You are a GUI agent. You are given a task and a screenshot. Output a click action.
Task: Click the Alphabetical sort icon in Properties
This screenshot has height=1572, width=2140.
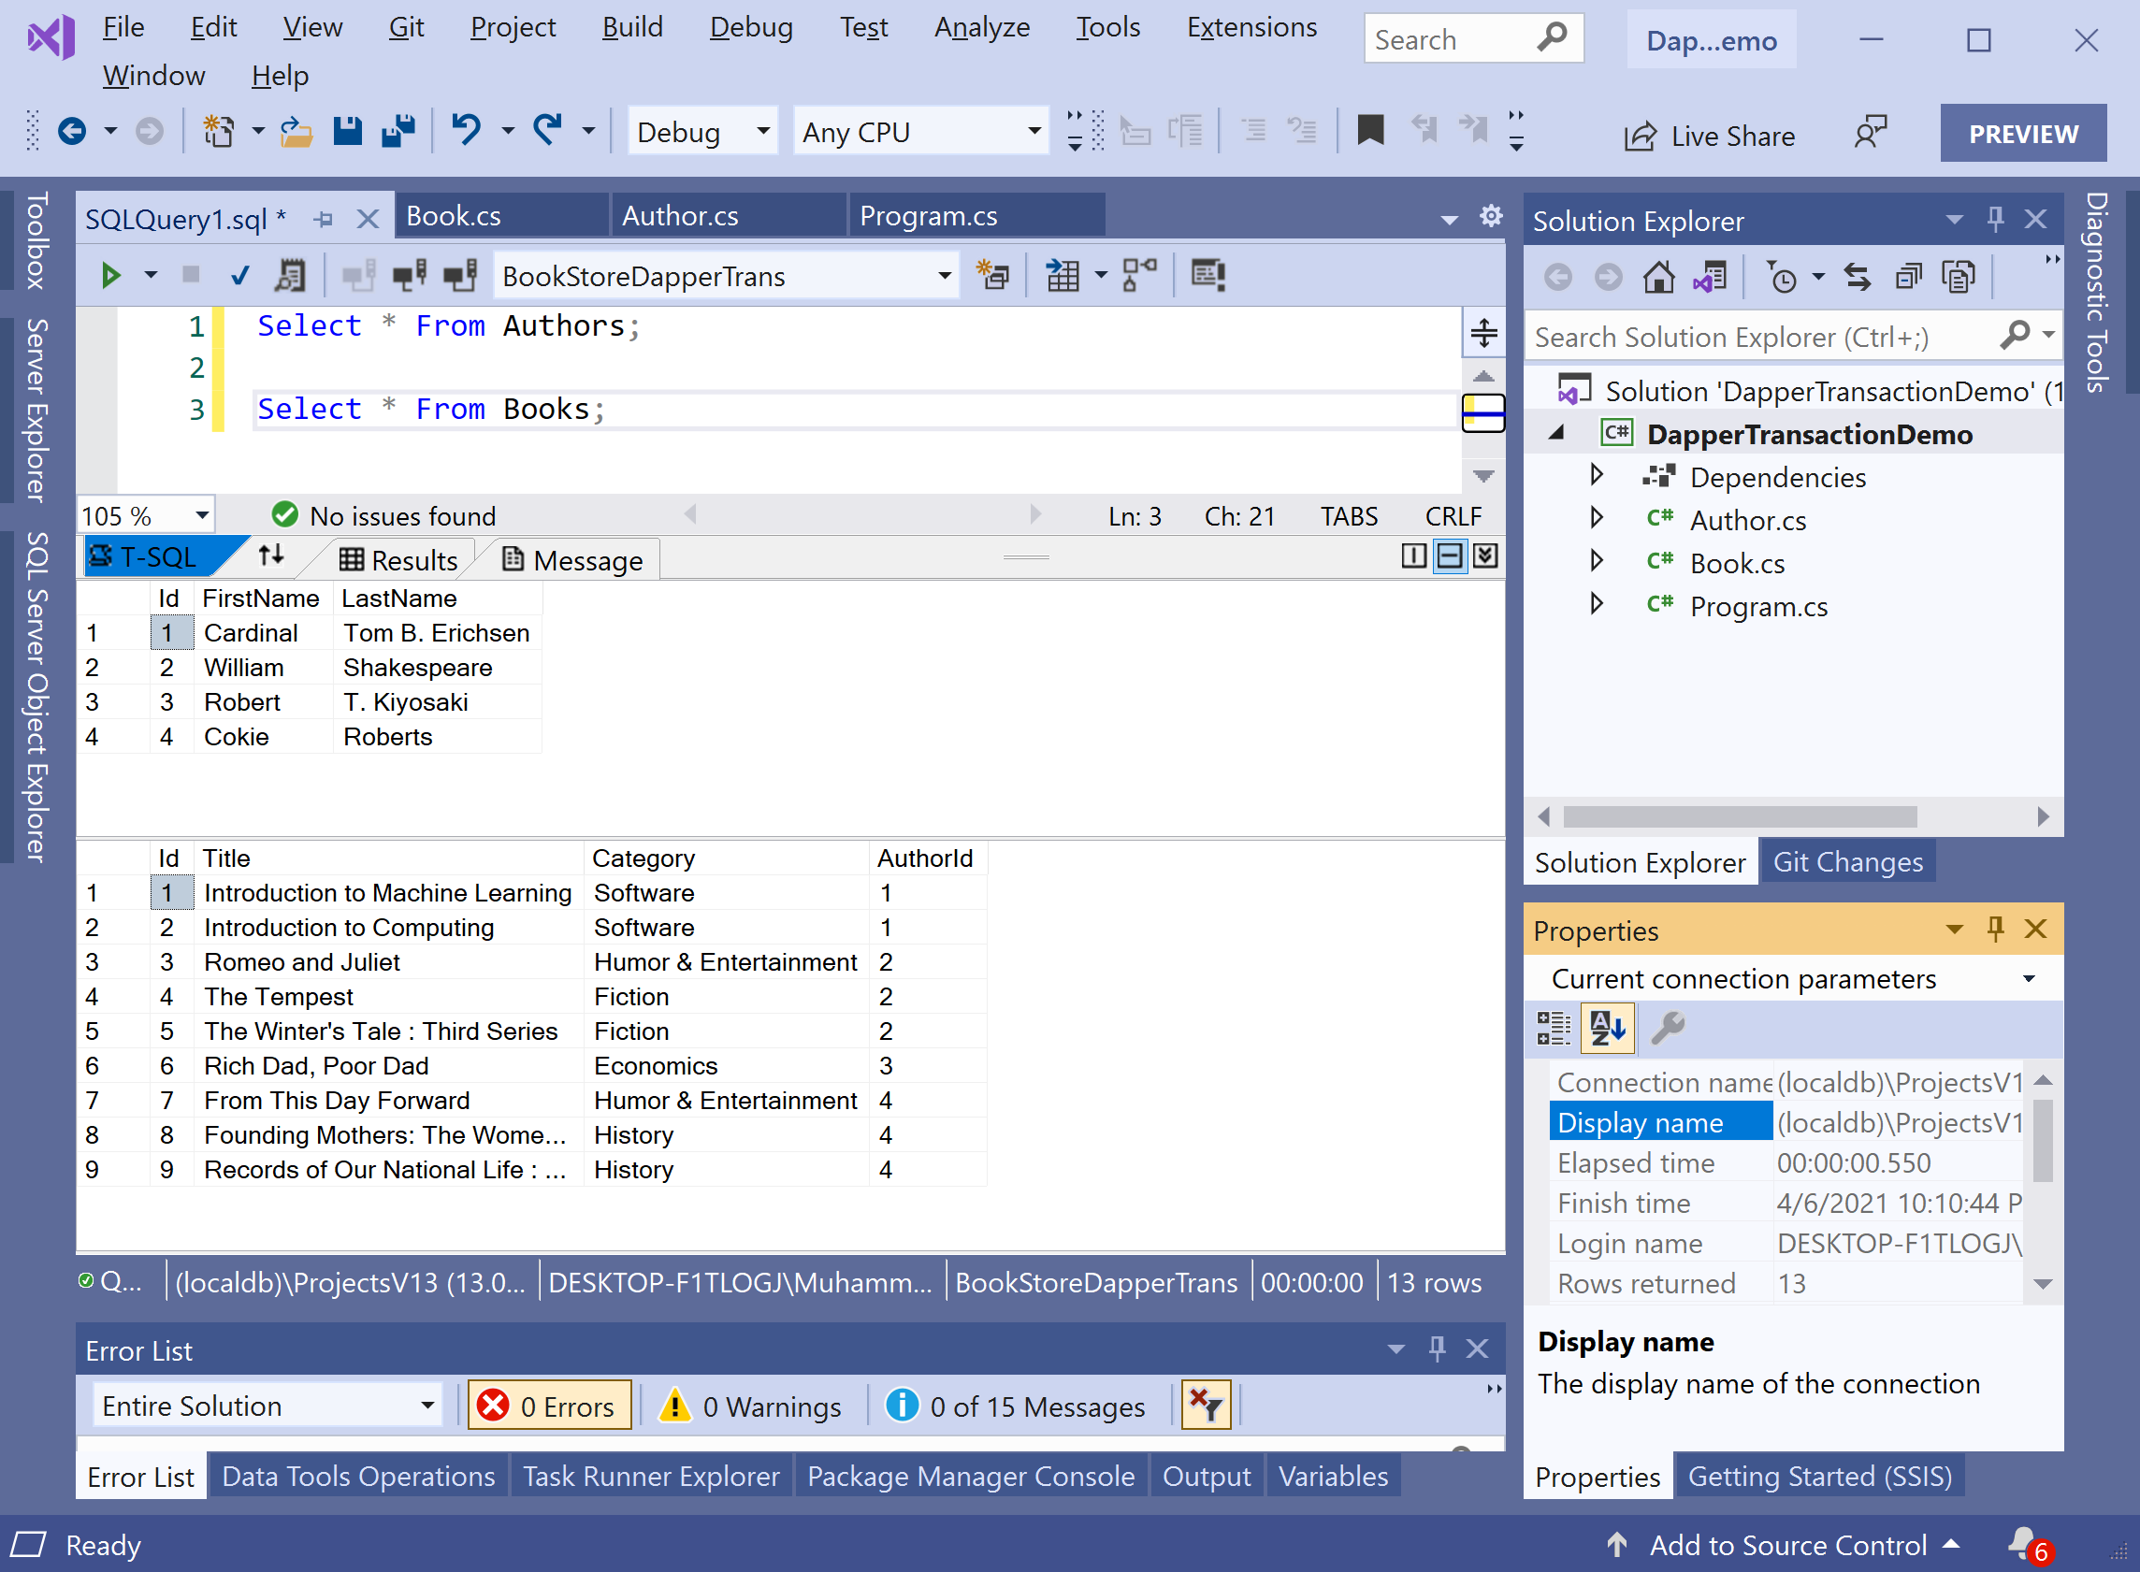coord(1607,1028)
